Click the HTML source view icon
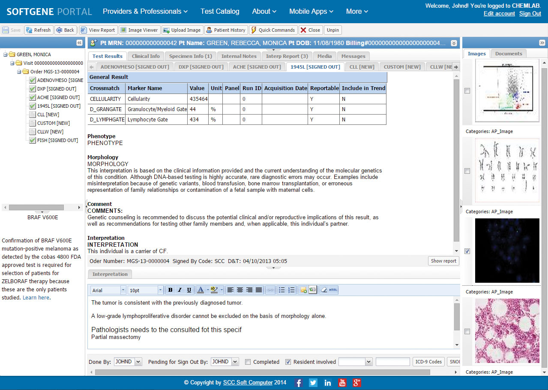 pyautogui.click(x=333, y=290)
